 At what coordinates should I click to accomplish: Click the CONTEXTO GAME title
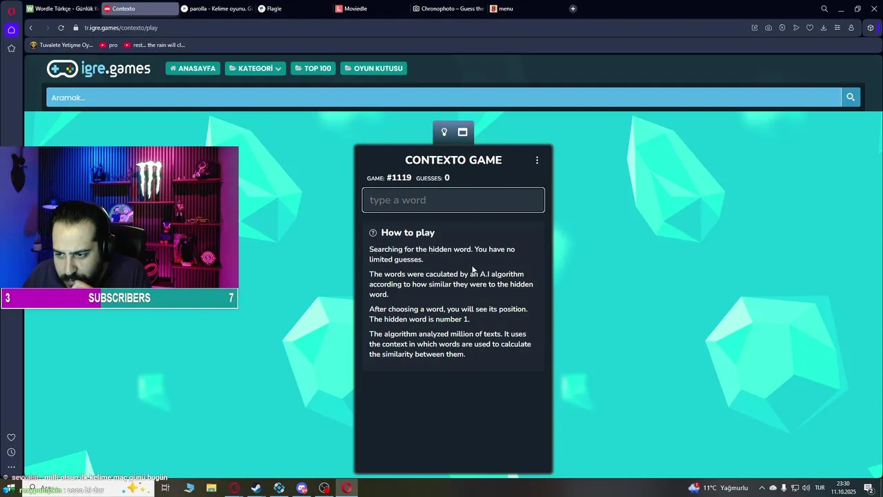(453, 160)
